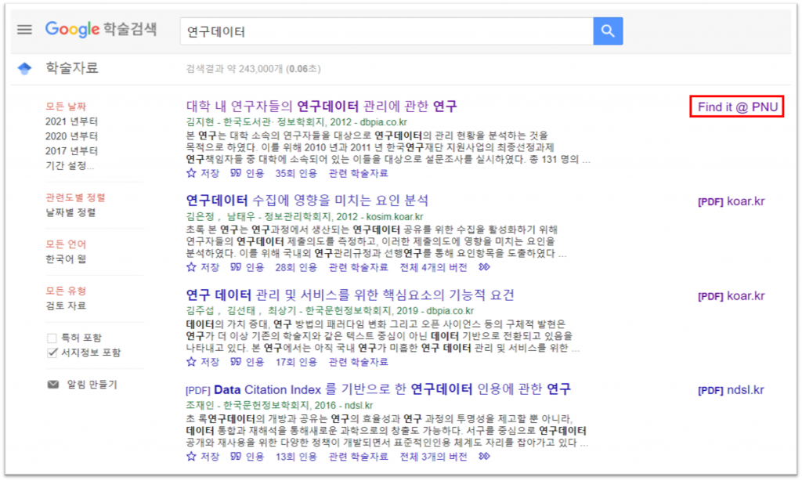Click the envelope 알림 만들기 icon
Viewport: 802px width, 481px height.
pos(53,385)
